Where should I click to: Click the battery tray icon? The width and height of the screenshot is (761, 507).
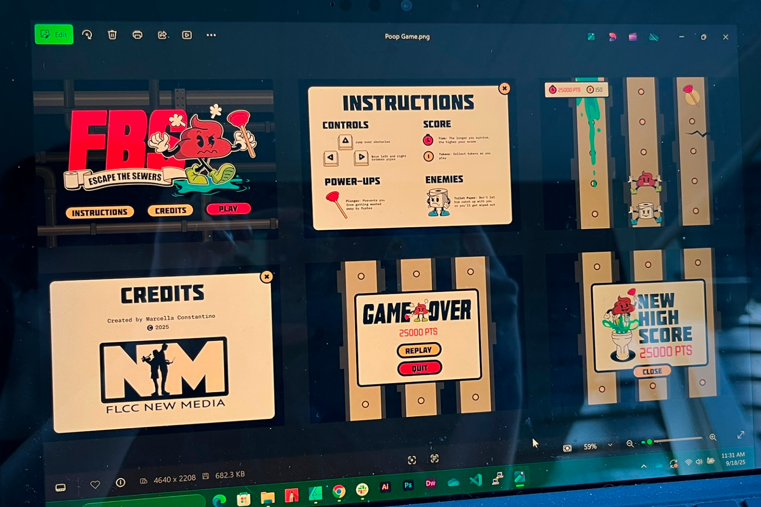711,460
